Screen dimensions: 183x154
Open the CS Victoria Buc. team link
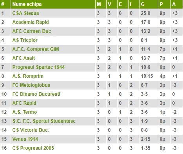click(x=31, y=130)
